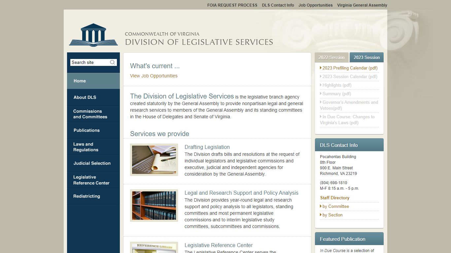Open About DLS menu item
Image resolution: width=451 pixels, height=253 pixels.
[x=93, y=98]
